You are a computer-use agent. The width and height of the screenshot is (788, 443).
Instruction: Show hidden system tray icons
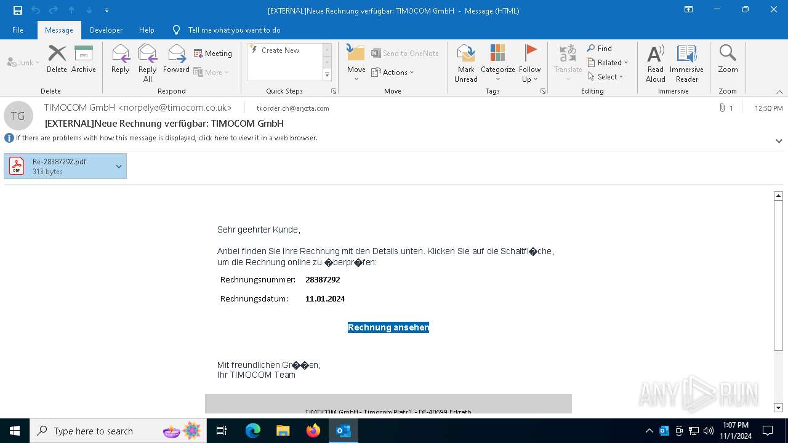click(x=649, y=431)
